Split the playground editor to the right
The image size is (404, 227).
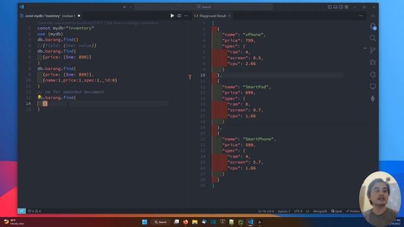[x=179, y=16]
